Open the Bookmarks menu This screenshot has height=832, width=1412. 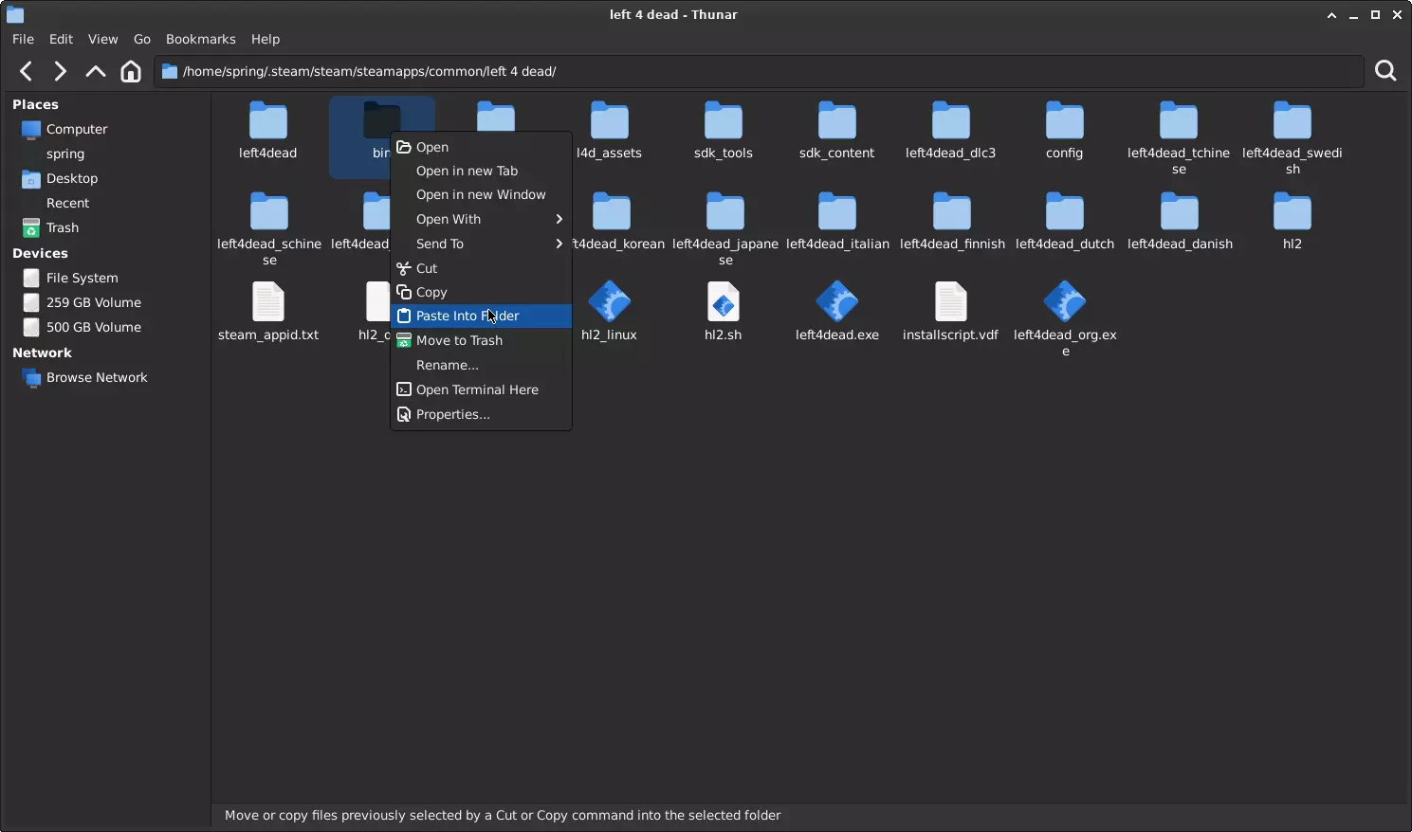(x=200, y=39)
